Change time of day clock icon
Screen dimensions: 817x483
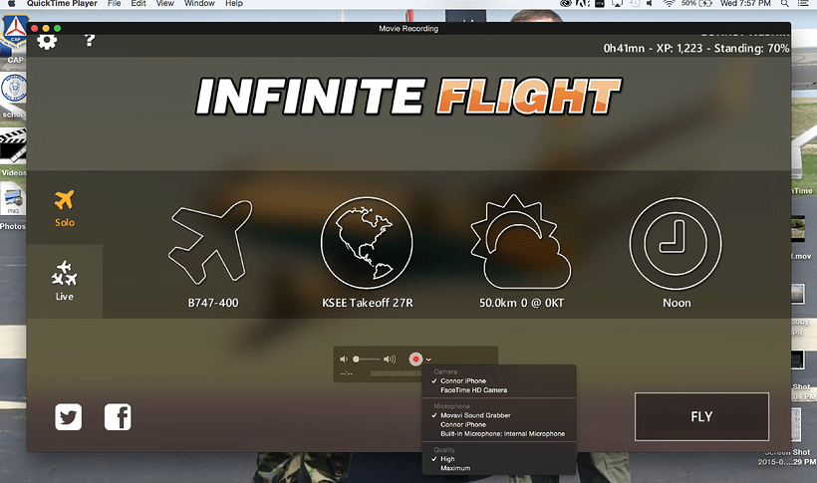676,243
